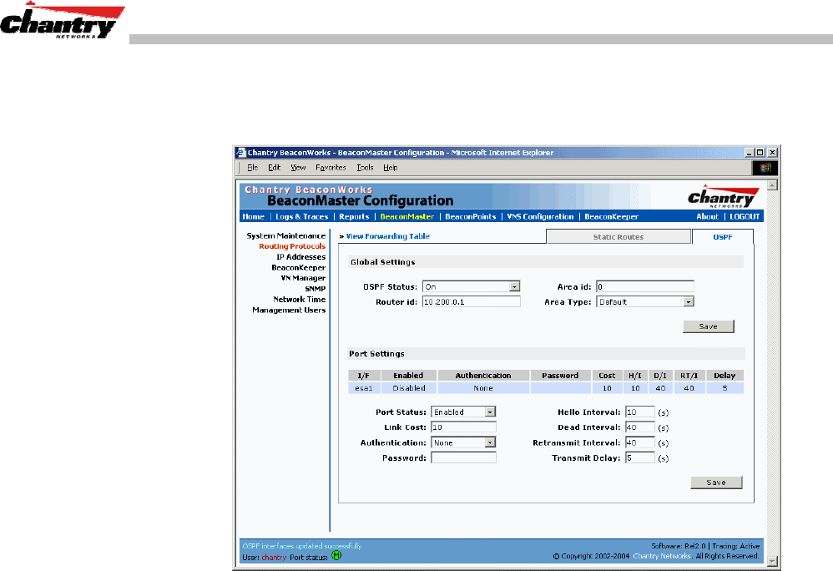Viewport: 833px width, 571px height.
Task: Click LOGOUT link
Action: tap(745, 217)
